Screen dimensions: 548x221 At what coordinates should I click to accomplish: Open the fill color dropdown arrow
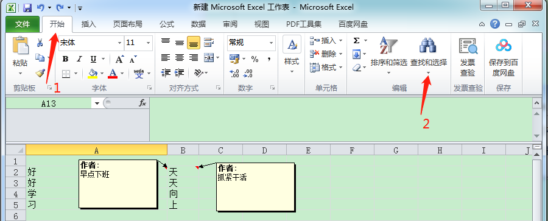pos(102,74)
